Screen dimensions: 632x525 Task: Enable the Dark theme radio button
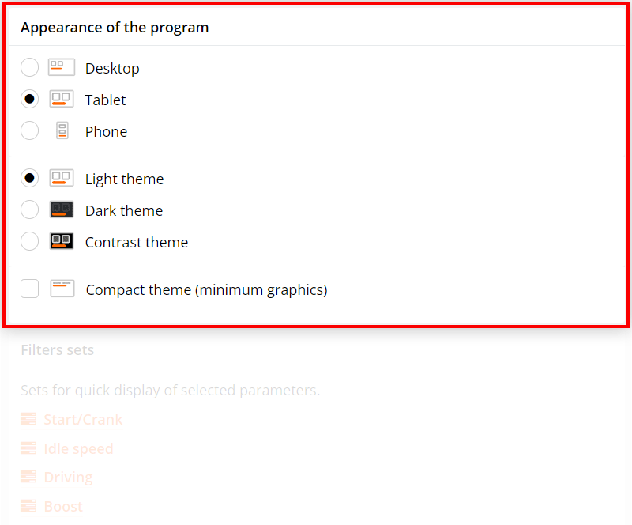29,210
